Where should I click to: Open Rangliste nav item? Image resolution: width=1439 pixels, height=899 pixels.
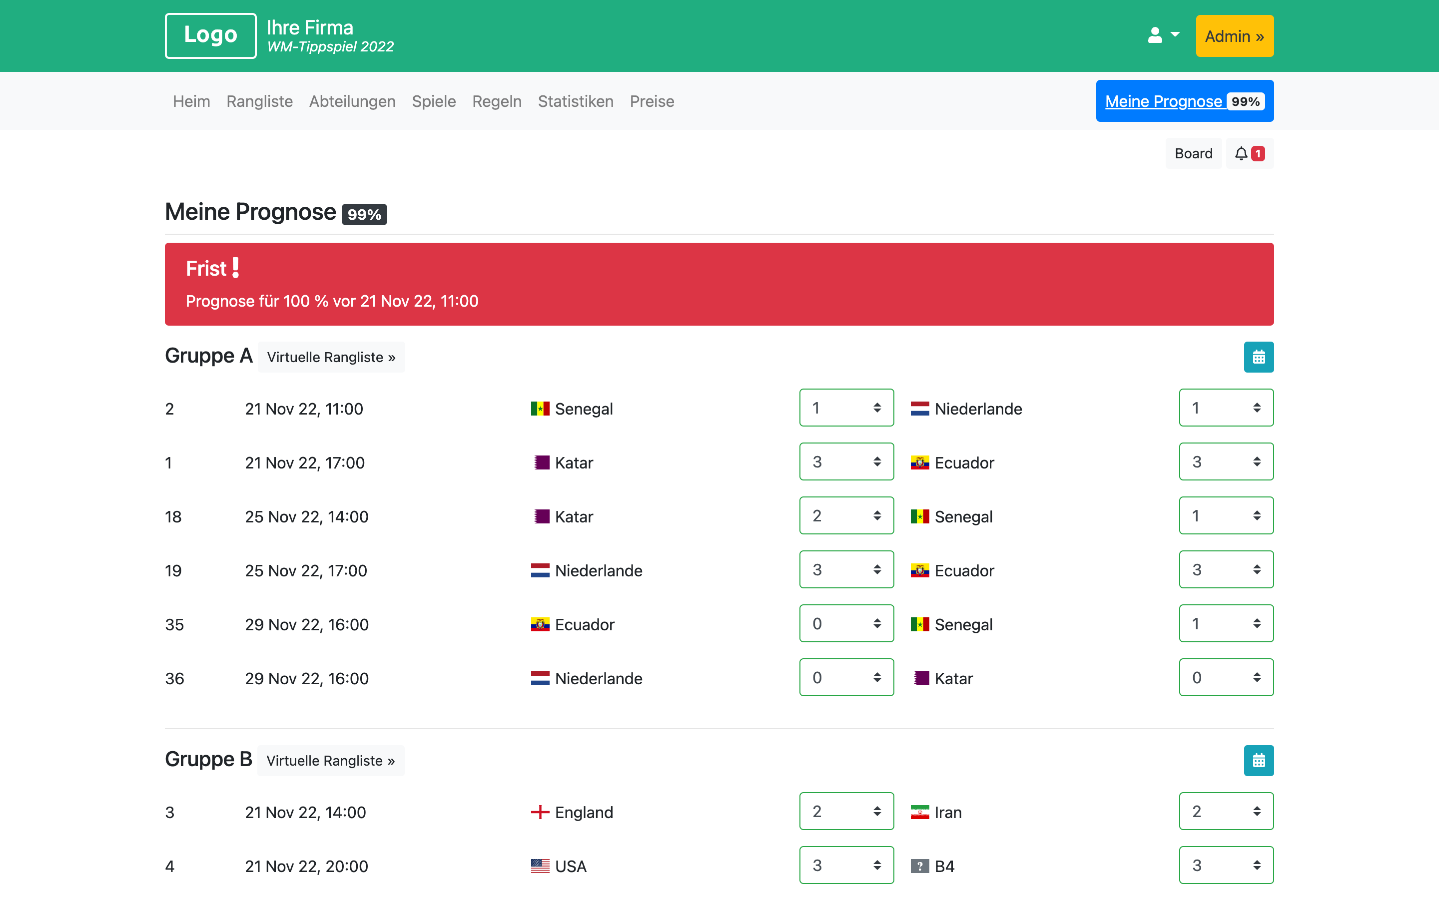[x=259, y=102]
